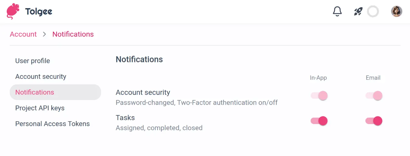
Task: Select Notifications in the sidebar
Action: [x=35, y=92]
